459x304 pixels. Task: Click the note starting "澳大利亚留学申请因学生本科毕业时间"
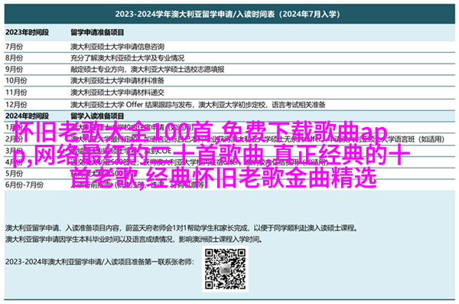pyautogui.click(x=134, y=240)
